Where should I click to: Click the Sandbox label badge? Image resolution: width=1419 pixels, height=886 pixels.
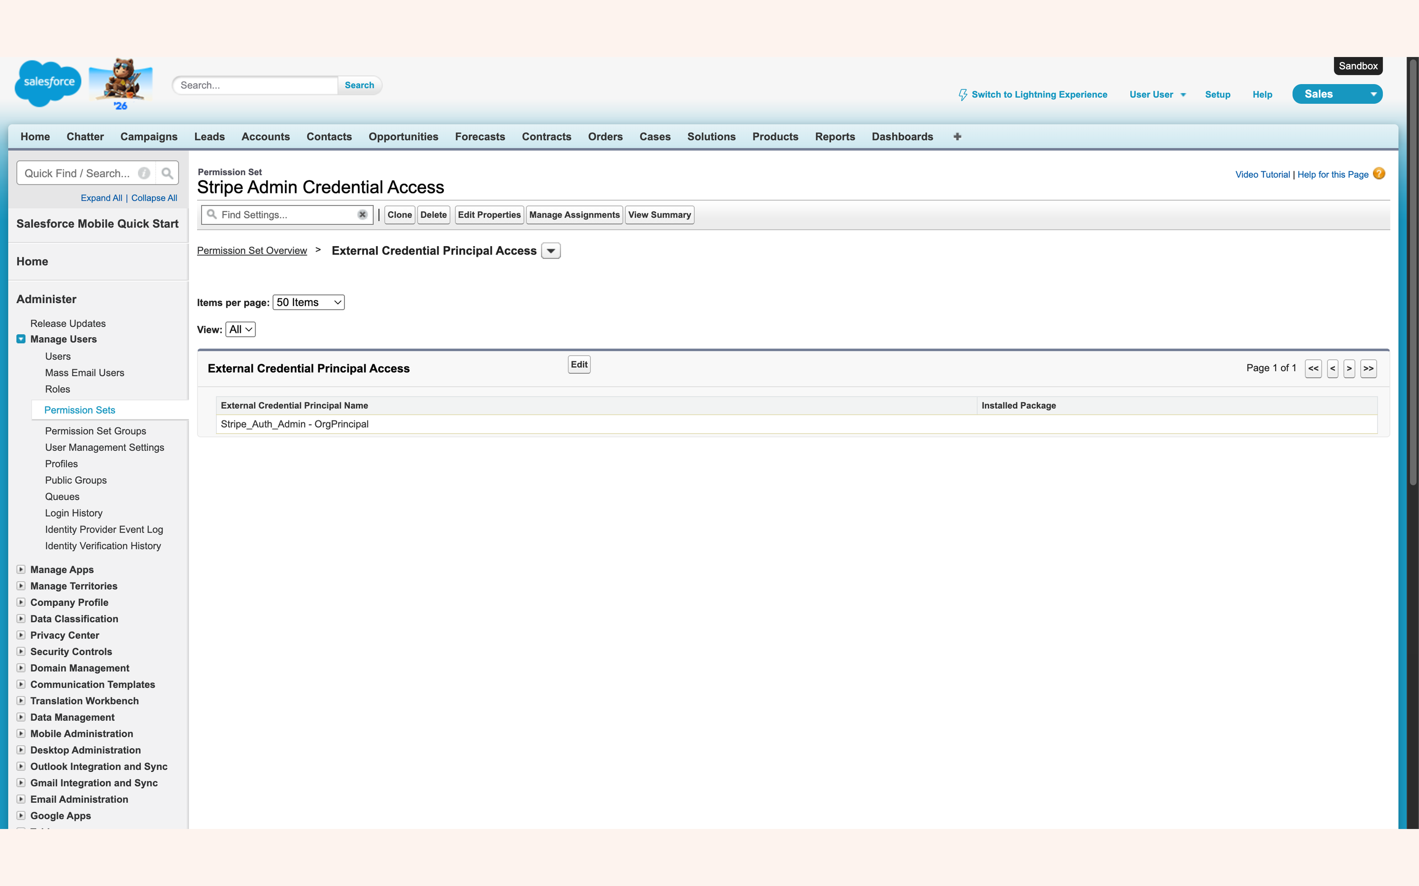(1358, 65)
